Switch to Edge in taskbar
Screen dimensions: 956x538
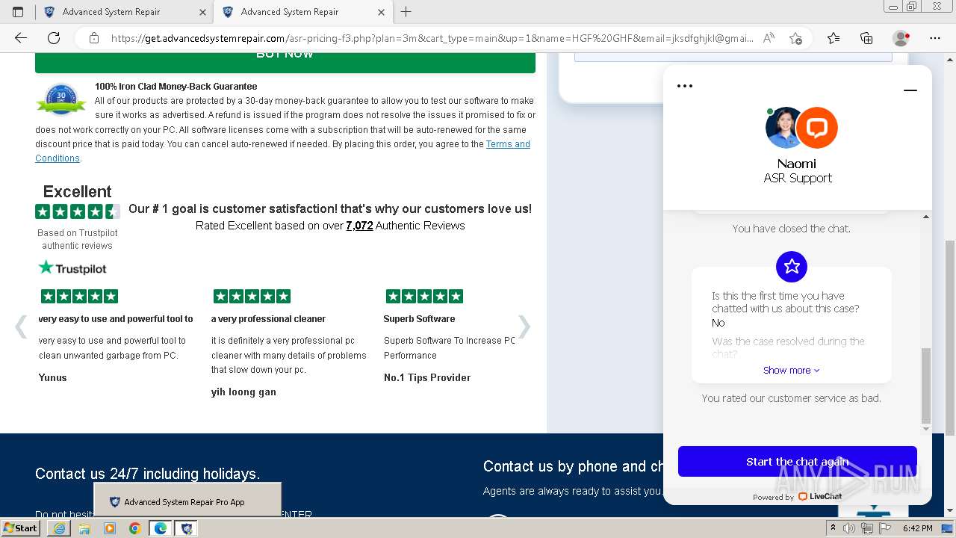(161, 528)
